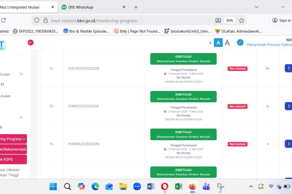292x194 pixels.
Task: Open Zoom from the taskbar
Action: pyautogui.click(x=137, y=186)
